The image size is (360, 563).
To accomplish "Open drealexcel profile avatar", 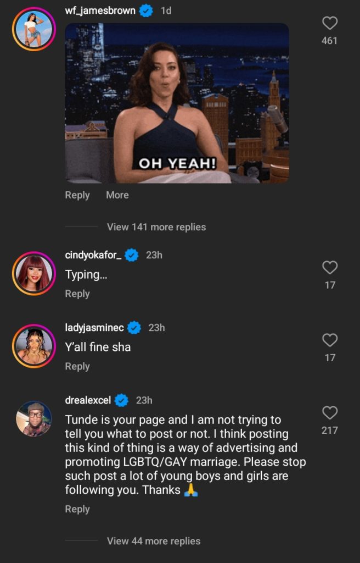I will pyautogui.click(x=34, y=418).
